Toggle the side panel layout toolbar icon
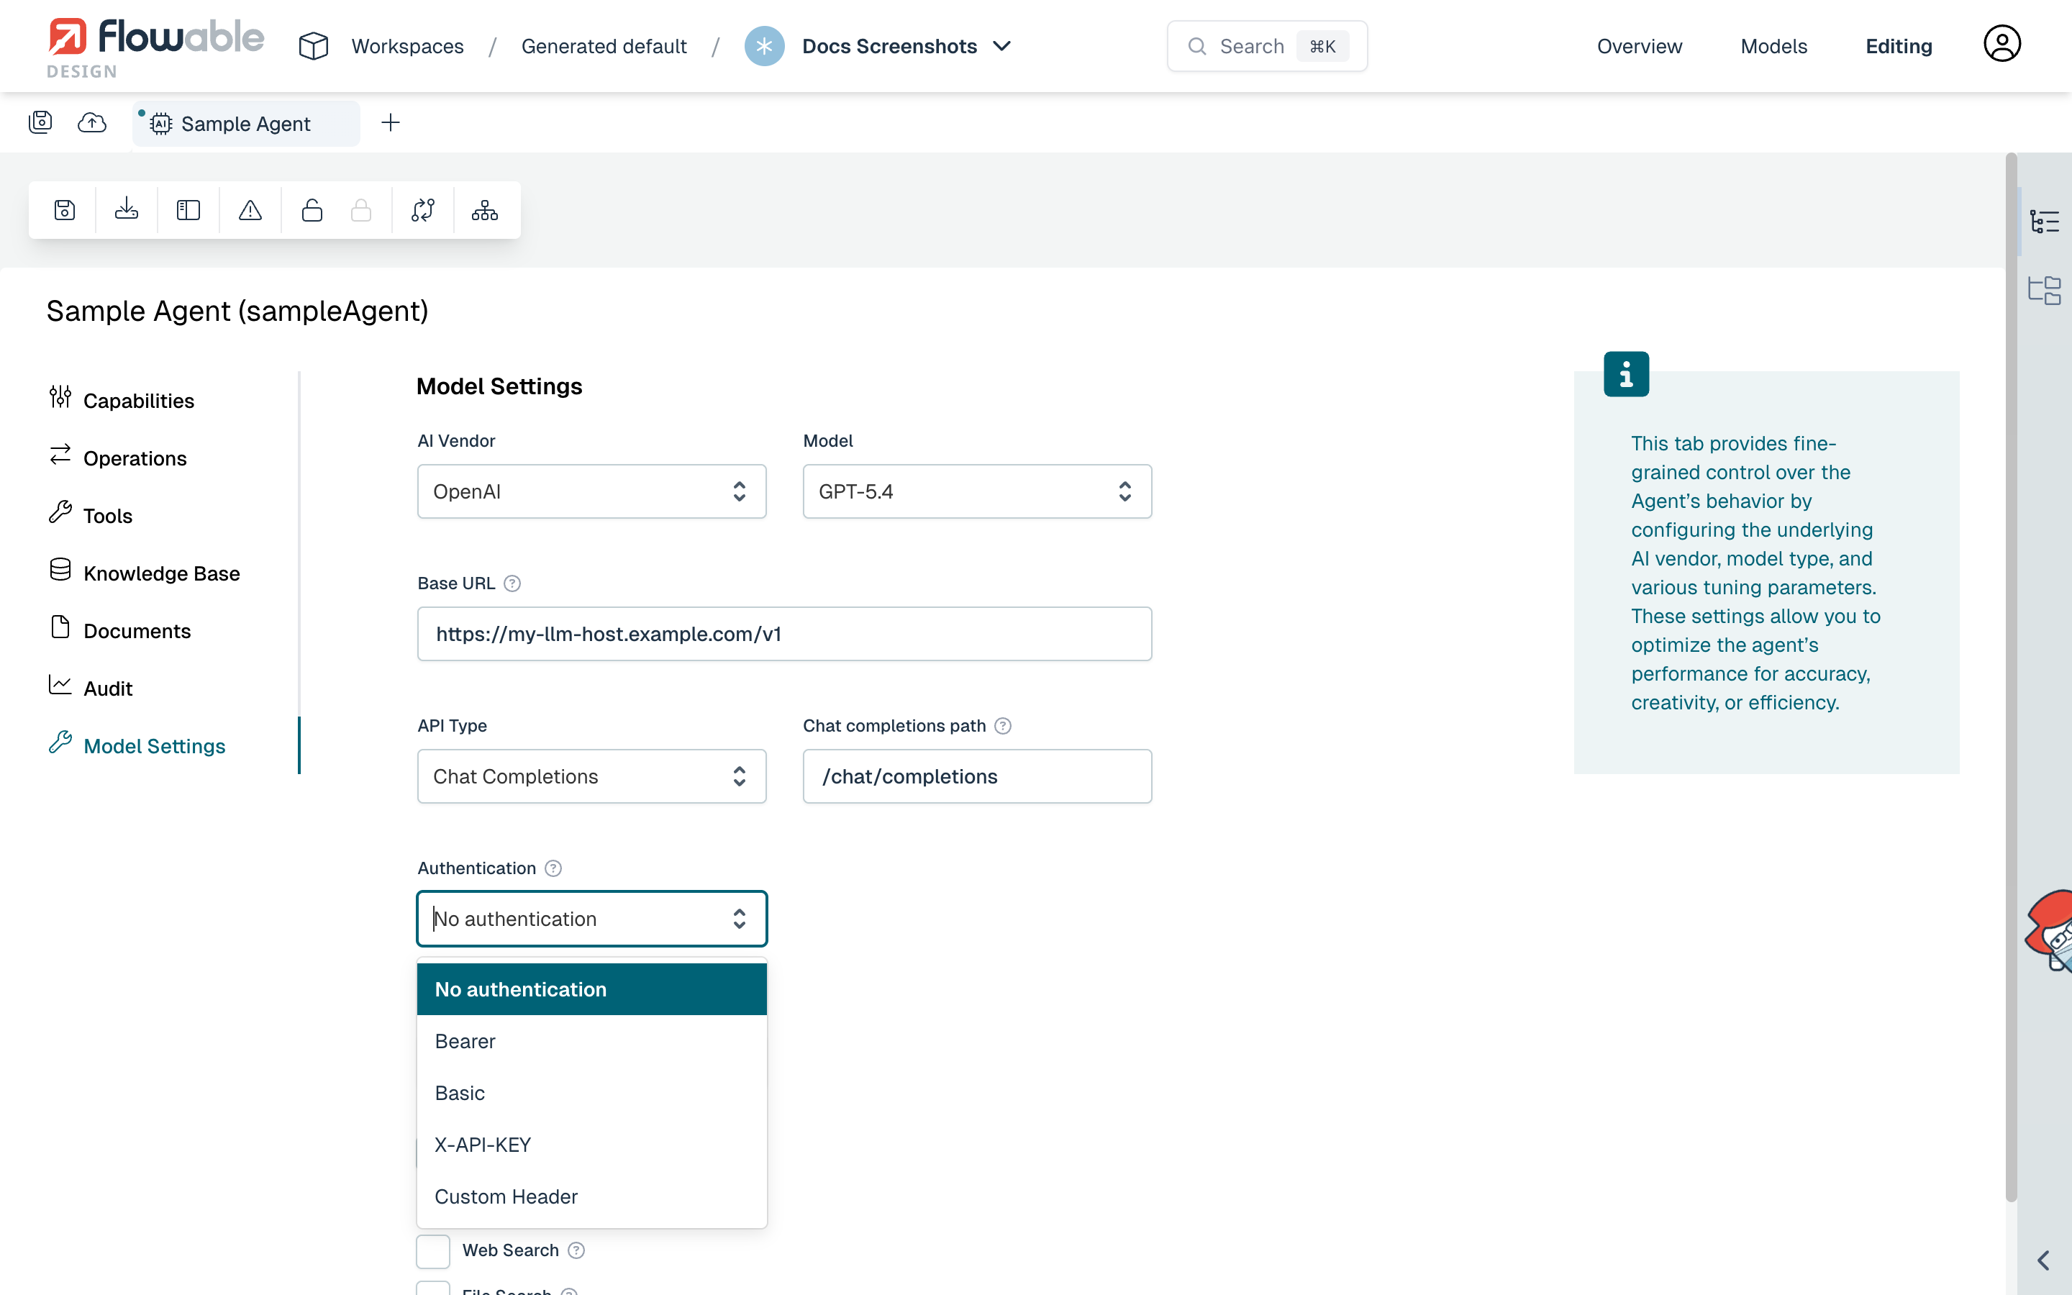This screenshot has width=2072, height=1295. coord(188,210)
